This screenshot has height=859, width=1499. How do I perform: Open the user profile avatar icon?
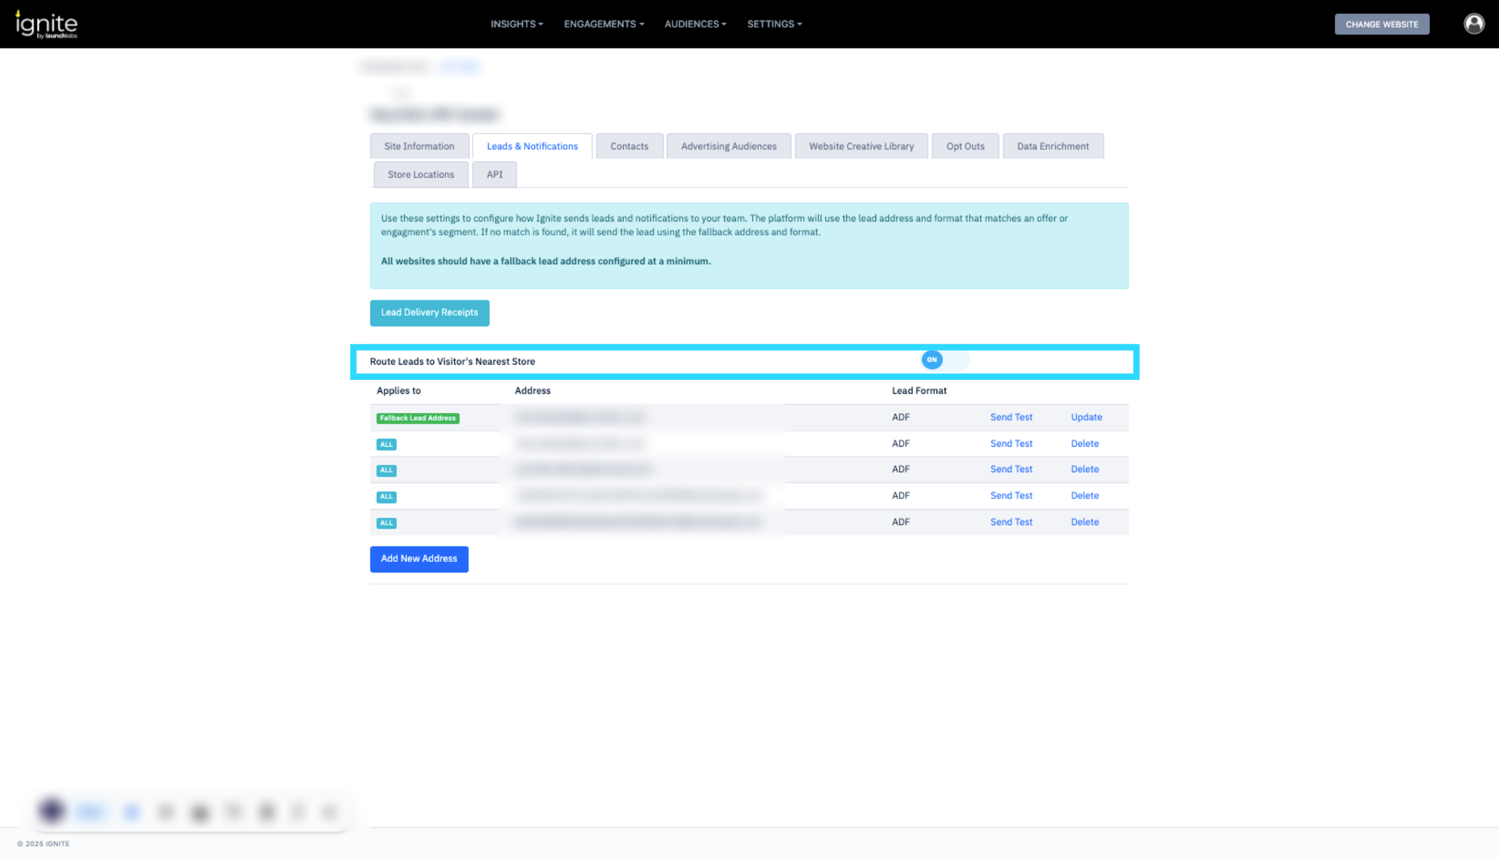pyautogui.click(x=1474, y=24)
